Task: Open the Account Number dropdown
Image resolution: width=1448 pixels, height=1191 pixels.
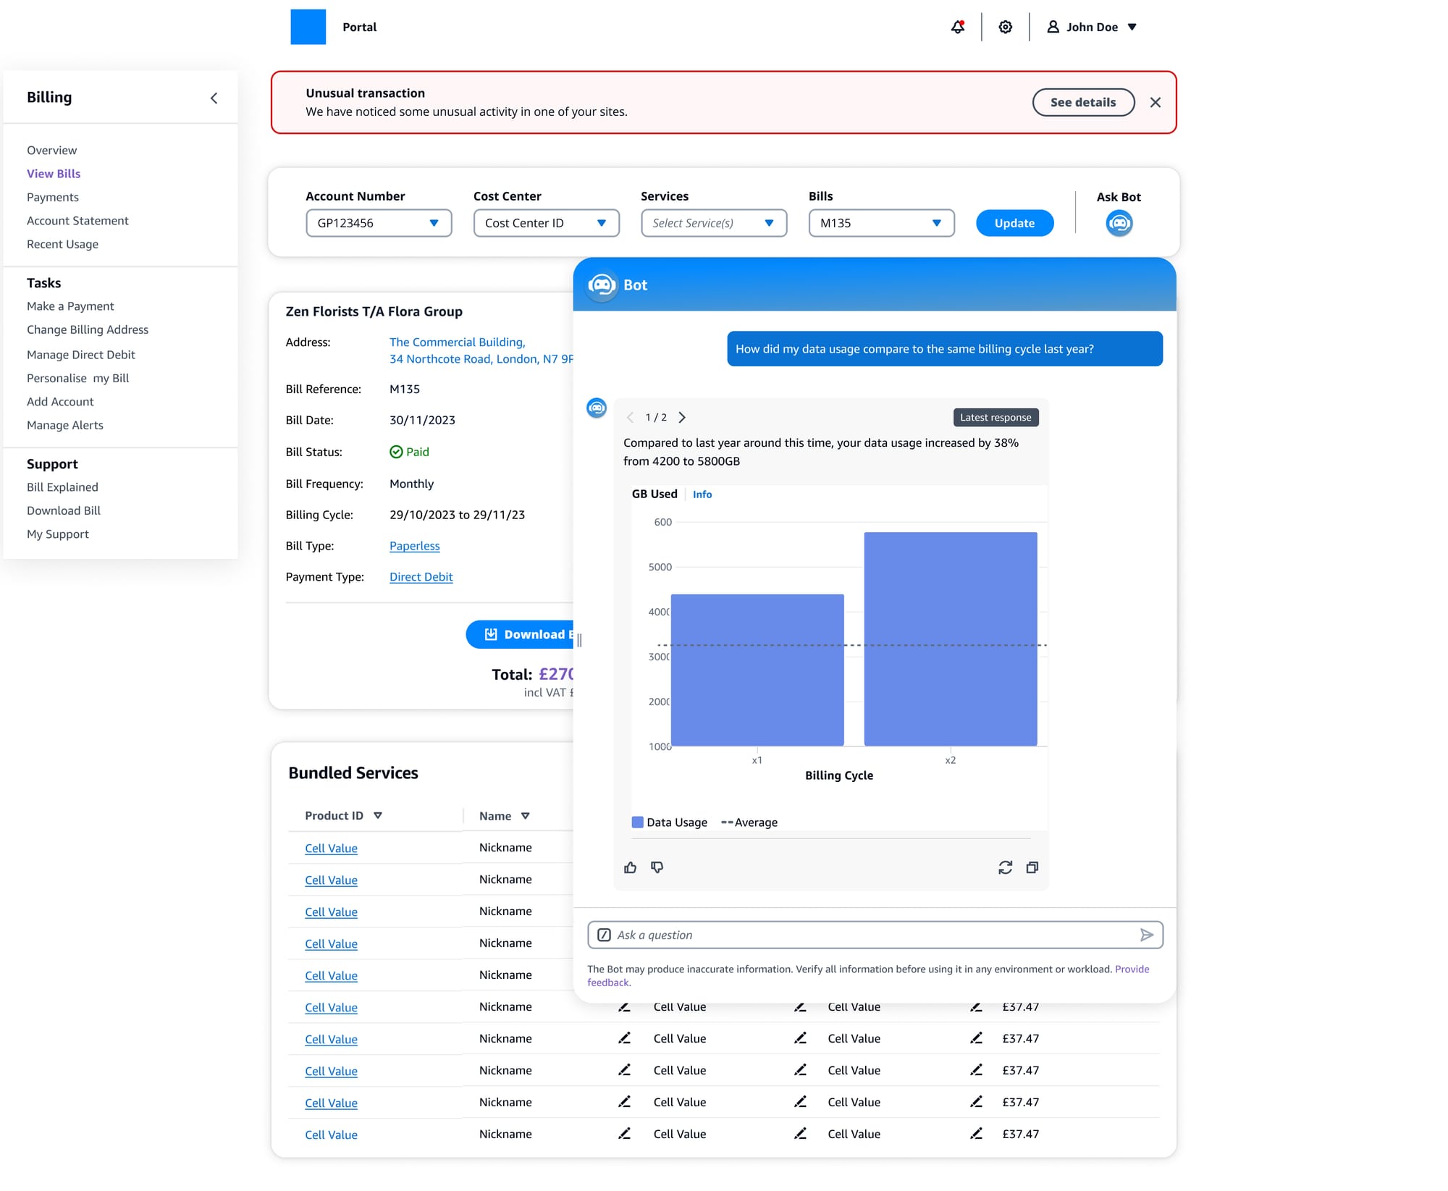Action: click(x=379, y=223)
